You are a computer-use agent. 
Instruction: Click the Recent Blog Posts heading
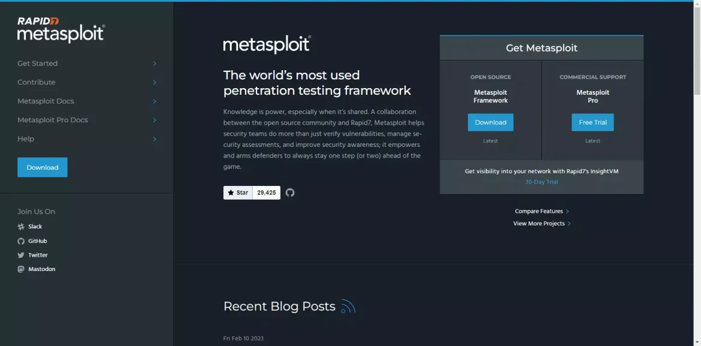coord(279,306)
